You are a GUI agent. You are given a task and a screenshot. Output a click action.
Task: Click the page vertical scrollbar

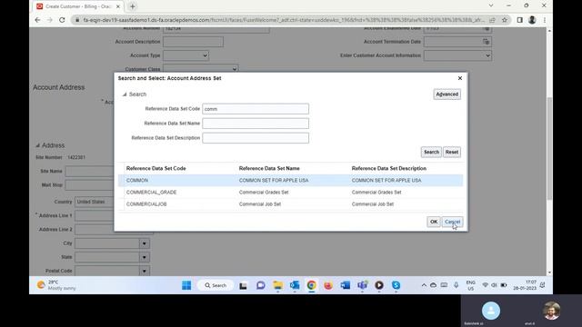tap(549, 148)
